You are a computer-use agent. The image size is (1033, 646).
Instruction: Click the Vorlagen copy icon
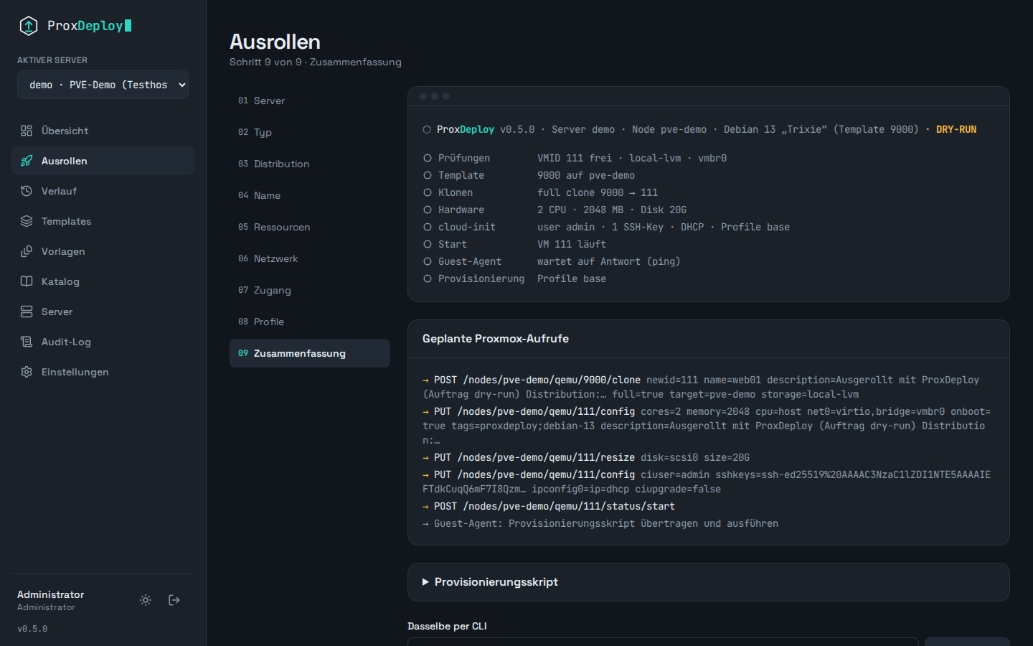[27, 251]
